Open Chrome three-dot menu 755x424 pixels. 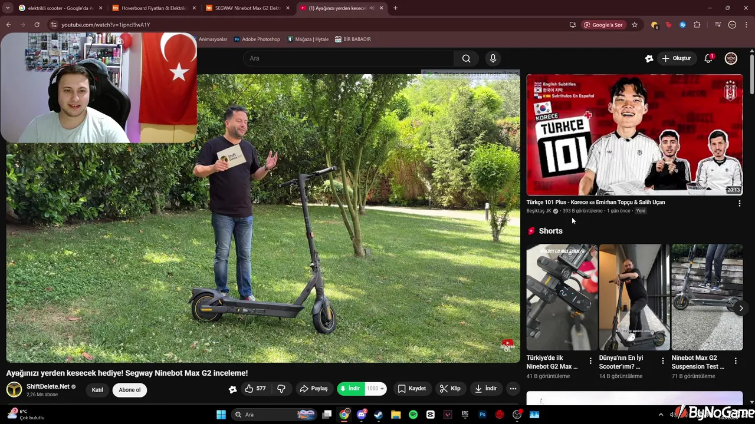(x=747, y=25)
